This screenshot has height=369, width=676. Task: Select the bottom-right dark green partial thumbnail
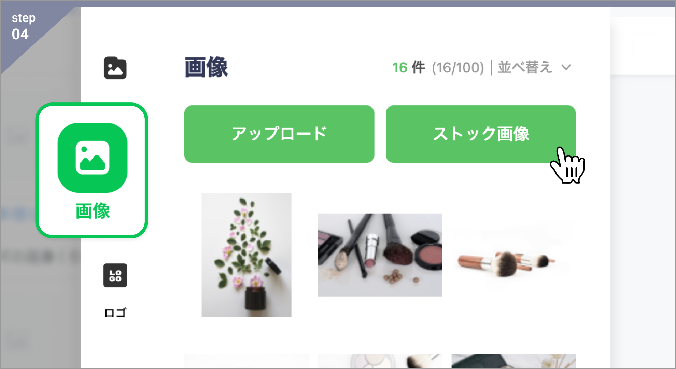click(x=513, y=361)
